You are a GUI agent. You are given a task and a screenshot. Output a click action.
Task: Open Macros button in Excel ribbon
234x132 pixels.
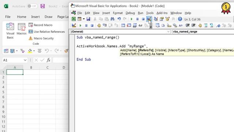pos(22,29)
